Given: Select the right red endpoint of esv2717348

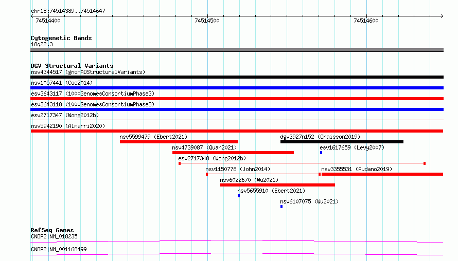Looking at the screenshot, I should [425, 163].
